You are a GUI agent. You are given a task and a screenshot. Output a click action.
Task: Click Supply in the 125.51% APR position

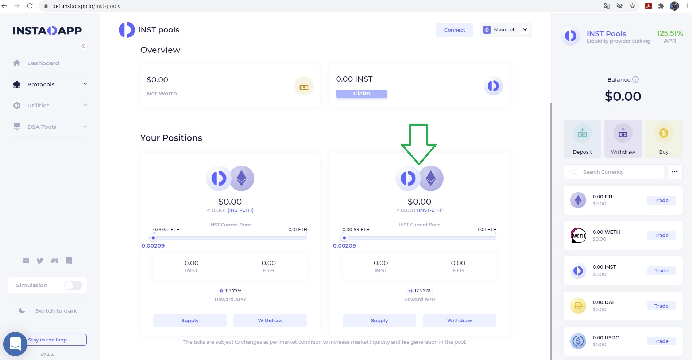tap(379, 320)
